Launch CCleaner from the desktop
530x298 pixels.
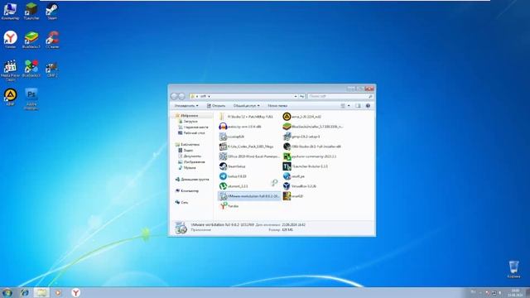click(x=52, y=40)
